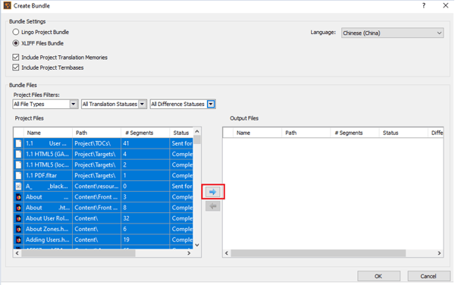Click Project\TOCs\ path cell
455x285 pixels.
pos(96,143)
